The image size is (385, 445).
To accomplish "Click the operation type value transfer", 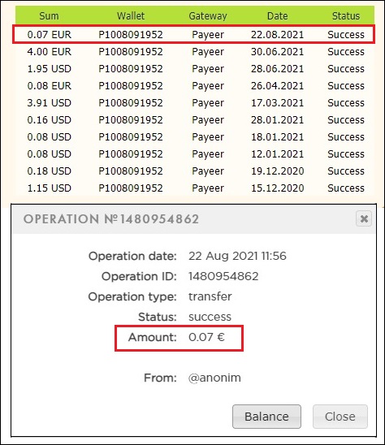I will pyautogui.click(x=210, y=296).
